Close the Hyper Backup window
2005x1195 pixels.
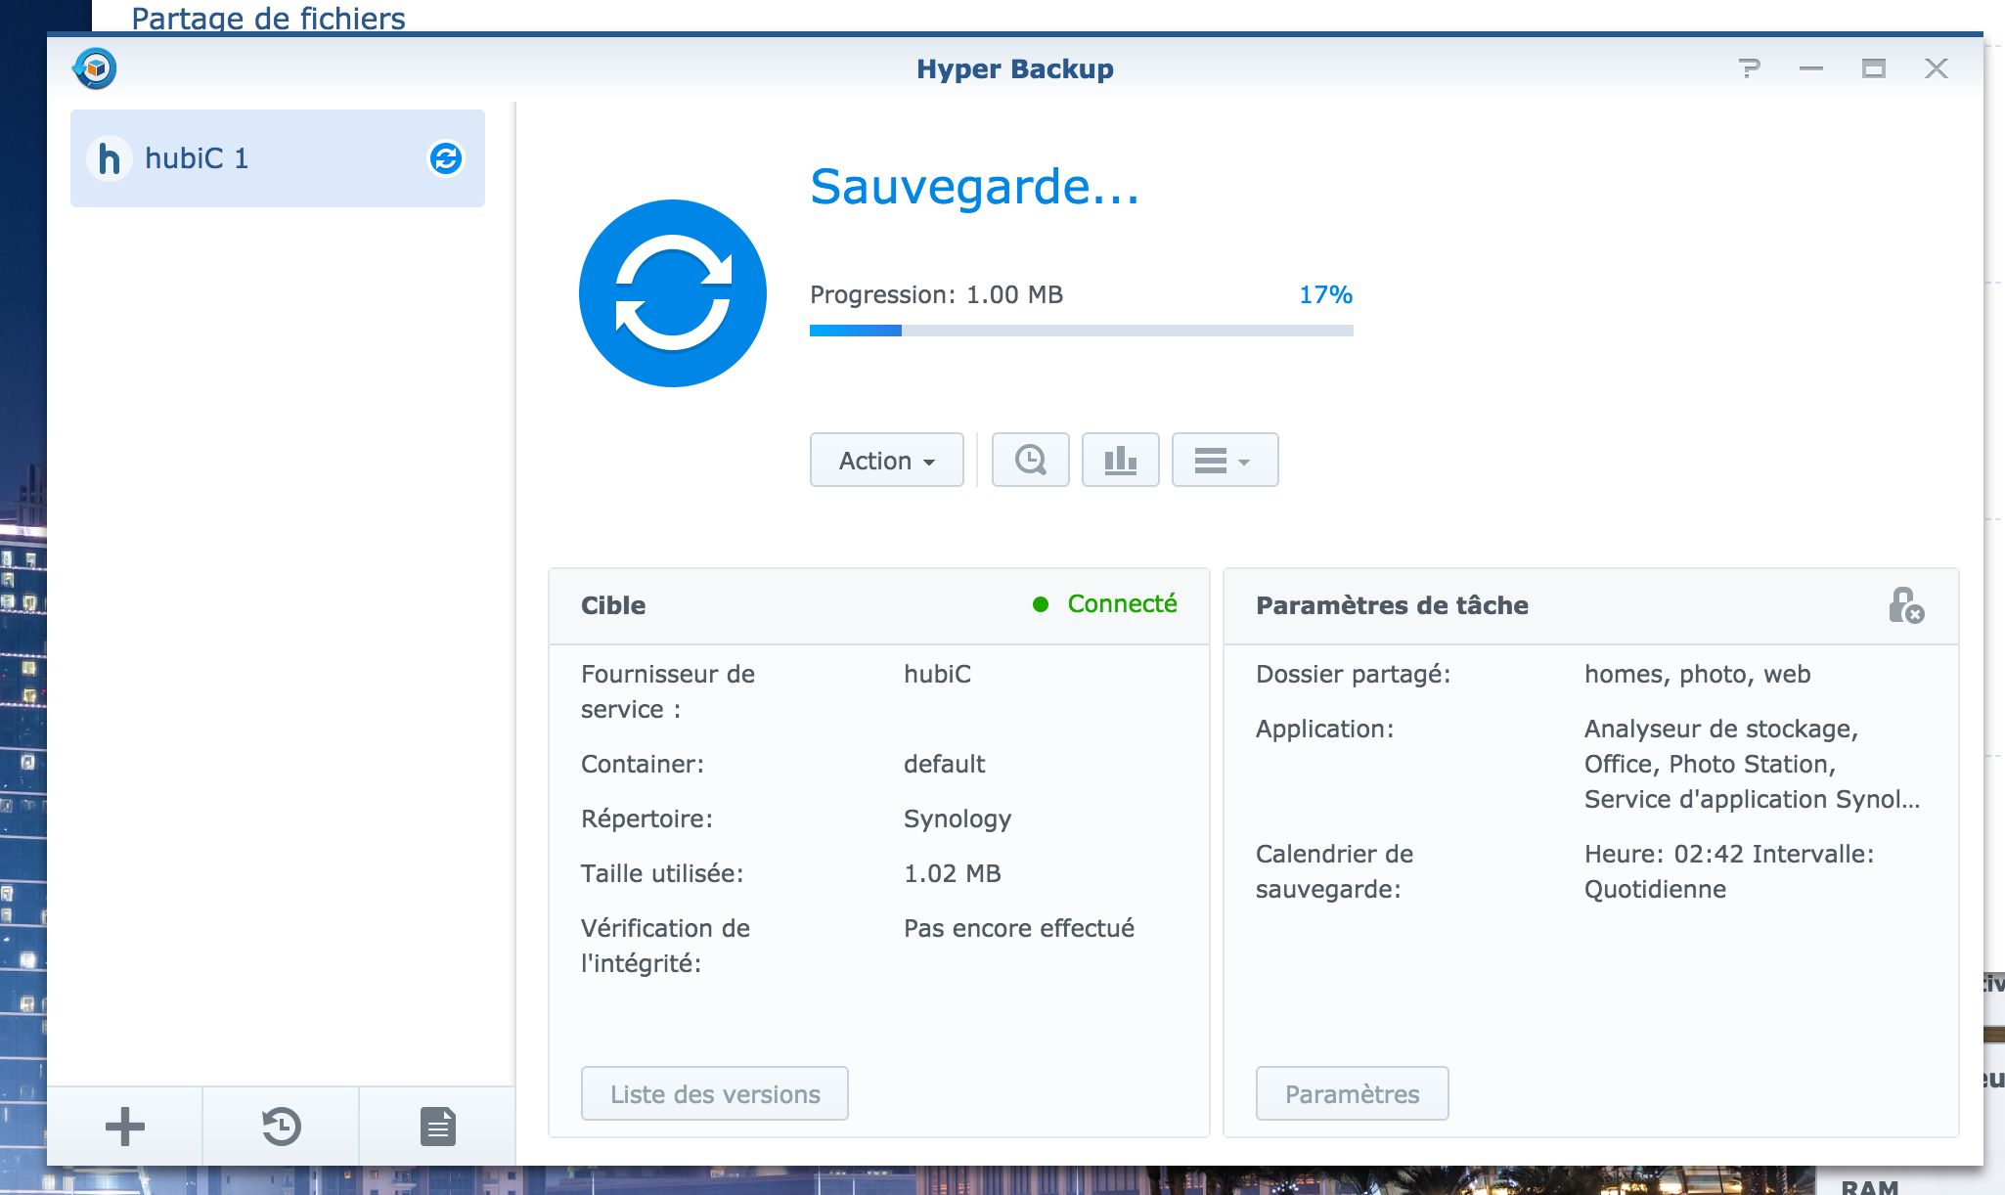(1937, 68)
